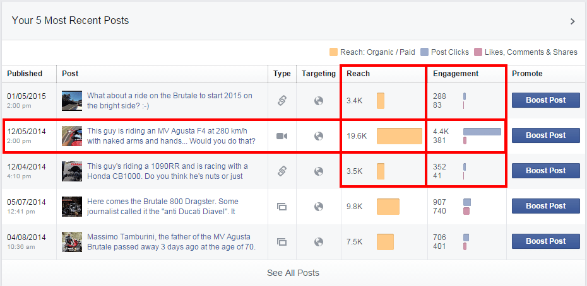The width and height of the screenshot is (587, 286).
Task: Select the Published column header
Action: point(25,74)
